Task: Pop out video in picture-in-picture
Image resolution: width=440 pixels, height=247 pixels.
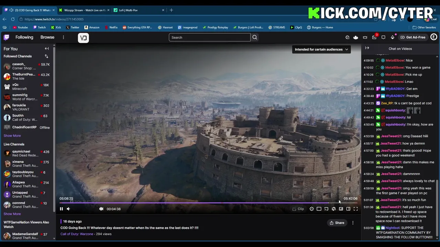Action: (x=341, y=209)
